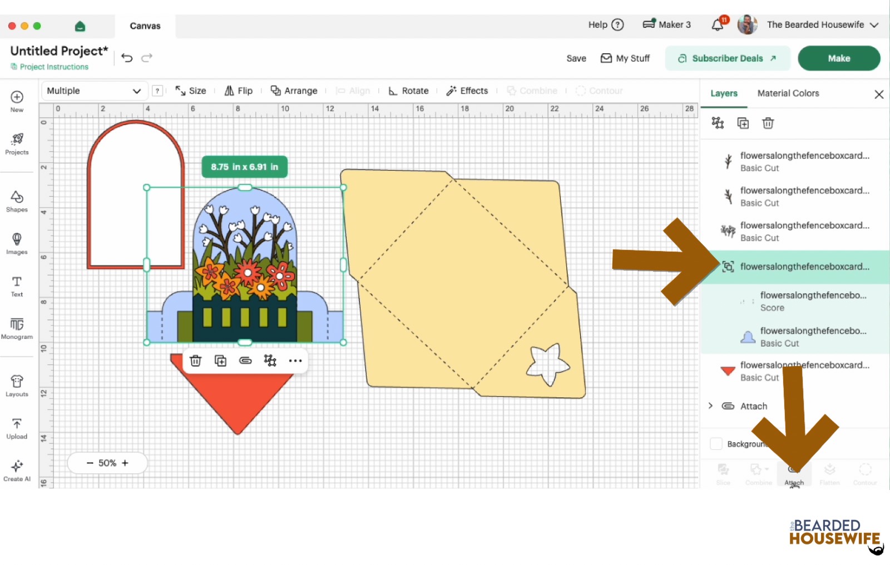
Task: Click the zoom in plus button
Action: tap(125, 463)
